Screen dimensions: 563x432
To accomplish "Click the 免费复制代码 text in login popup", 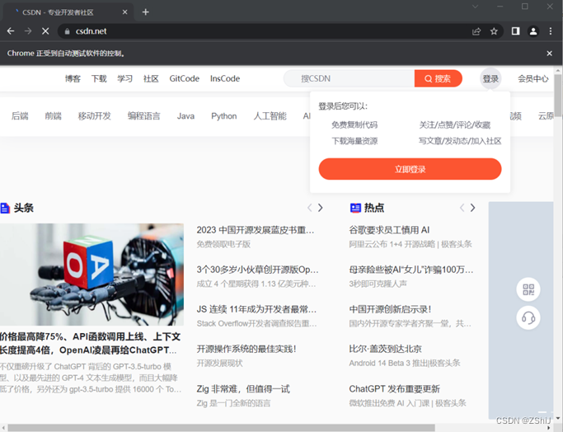I will coord(354,125).
